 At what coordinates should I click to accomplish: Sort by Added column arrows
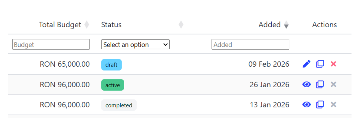[x=286, y=25]
